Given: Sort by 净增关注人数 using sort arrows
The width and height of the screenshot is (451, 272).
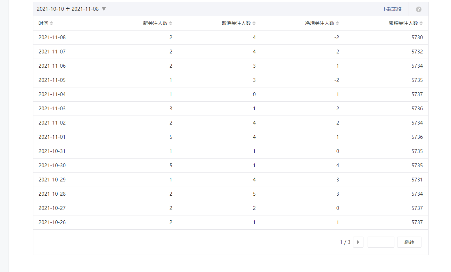Looking at the screenshot, I should tap(337, 23).
